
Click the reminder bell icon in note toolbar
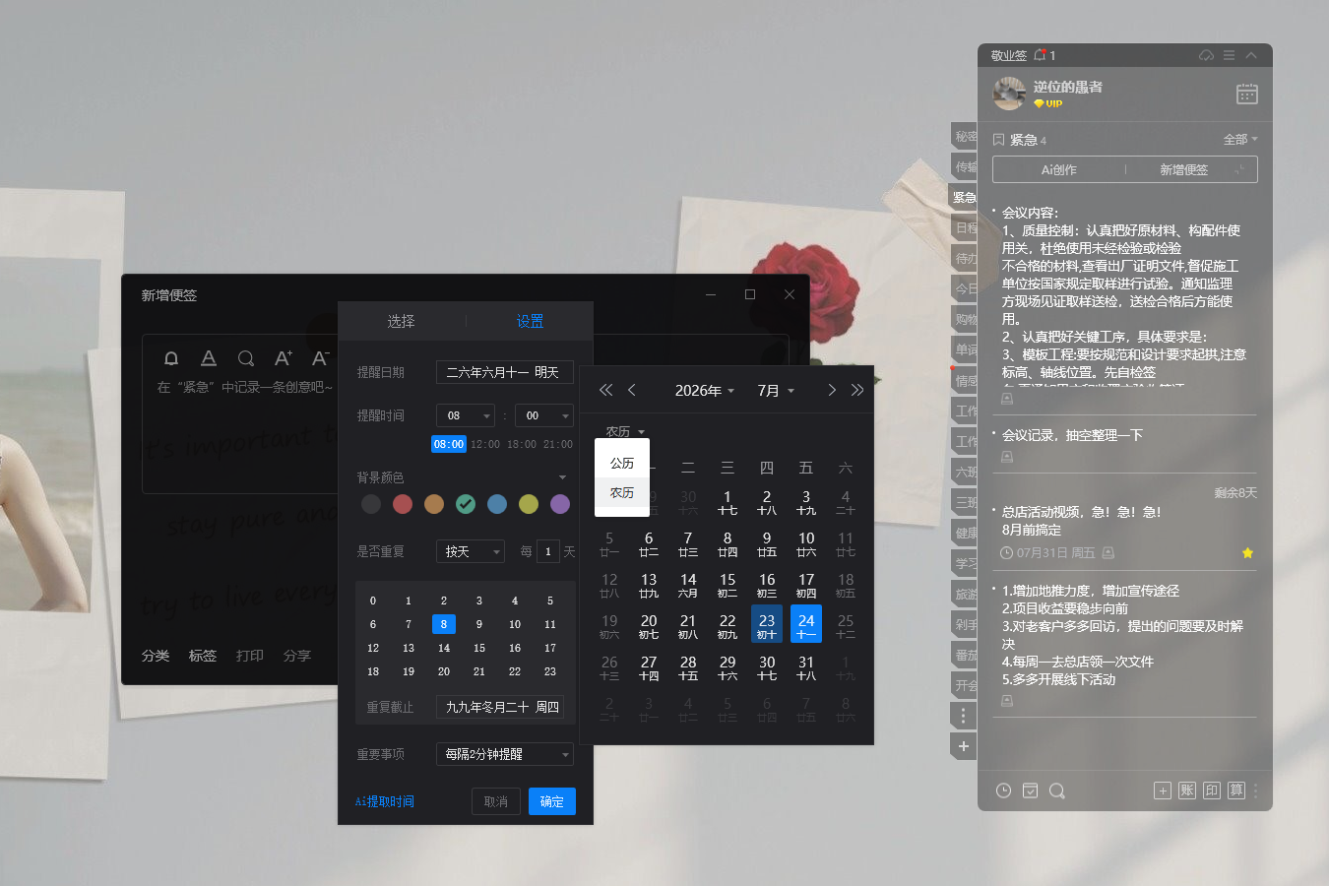pyautogui.click(x=171, y=358)
